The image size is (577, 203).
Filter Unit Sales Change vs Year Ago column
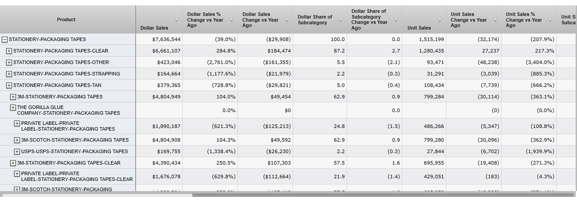pyautogui.click(x=495, y=20)
